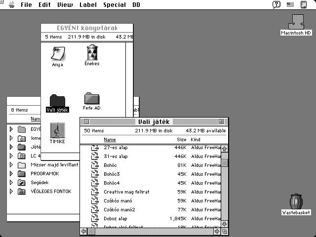
Task: Select the Wastebasket icon on desktop
Action: coord(296,201)
